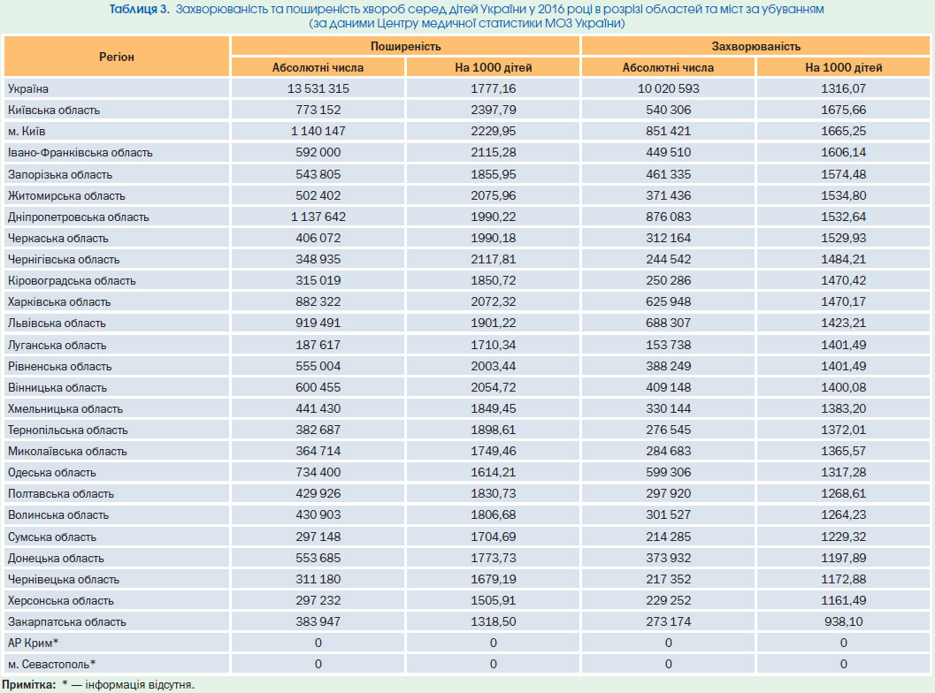
Task: Click the "Миколаївська область" row label
Action: 67,452
